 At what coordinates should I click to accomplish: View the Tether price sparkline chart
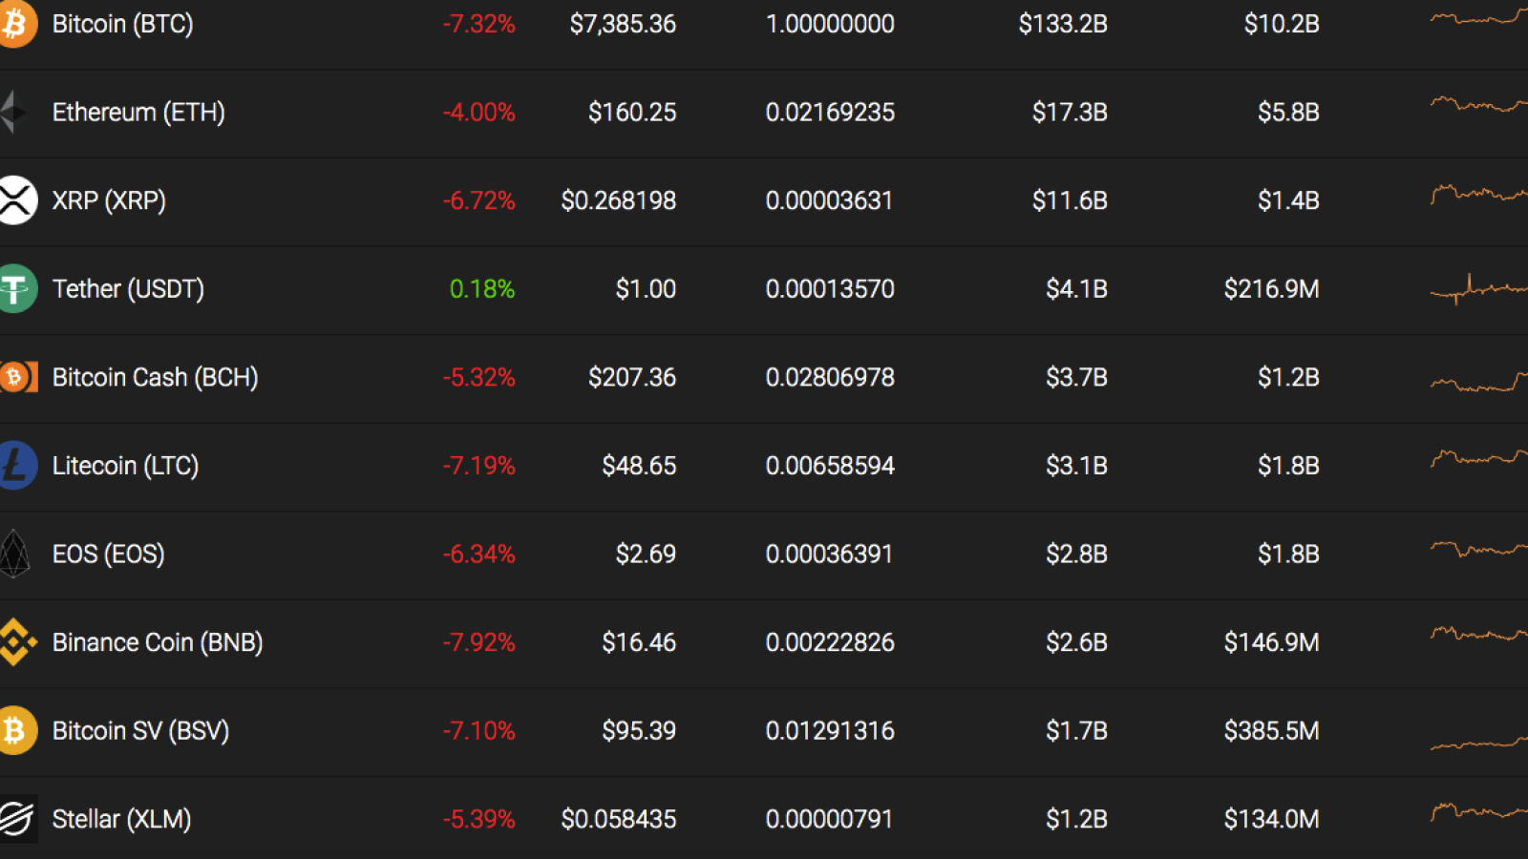(x=1478, y=289)
